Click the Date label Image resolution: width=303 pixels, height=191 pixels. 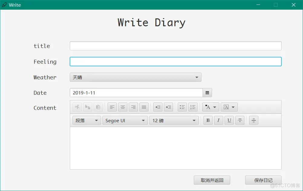coord(40,93)
